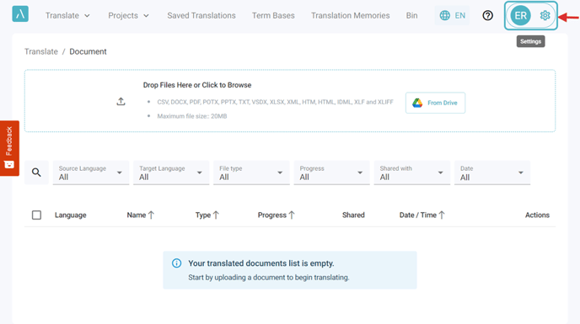
Task: Click the app logo icon
Action: tap(20, 14)
